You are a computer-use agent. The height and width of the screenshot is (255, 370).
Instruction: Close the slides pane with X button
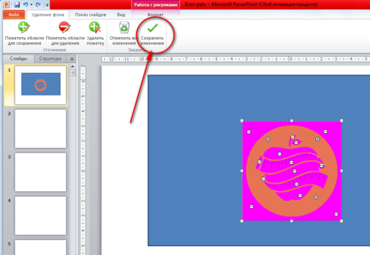pos(72,59)
